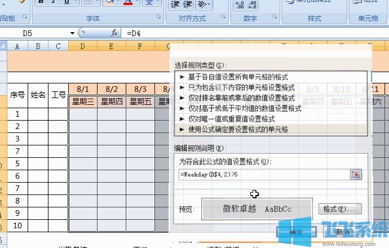
Task: Click the cell with serial number 5
Action: coord(17,163)
